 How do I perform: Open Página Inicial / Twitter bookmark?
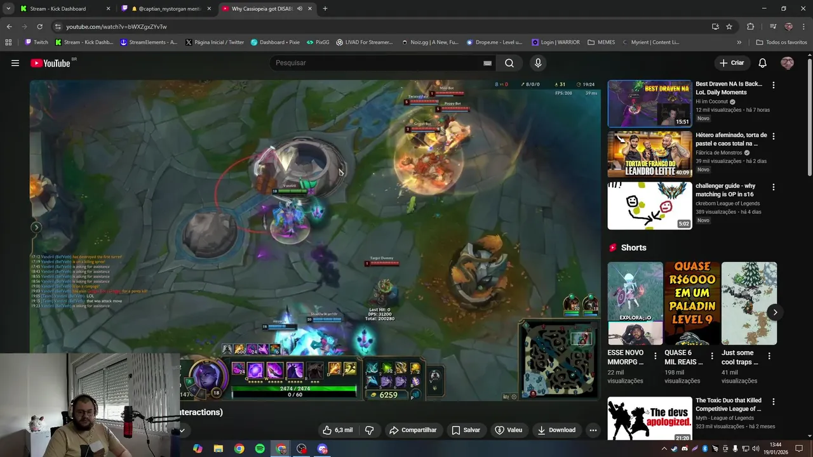pos(215,42)
